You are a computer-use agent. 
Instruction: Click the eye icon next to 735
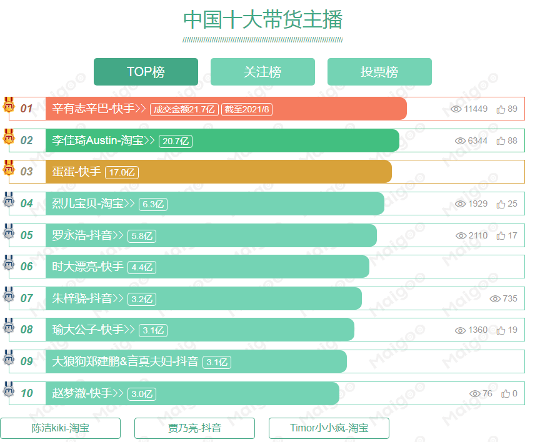coord(496,298)
